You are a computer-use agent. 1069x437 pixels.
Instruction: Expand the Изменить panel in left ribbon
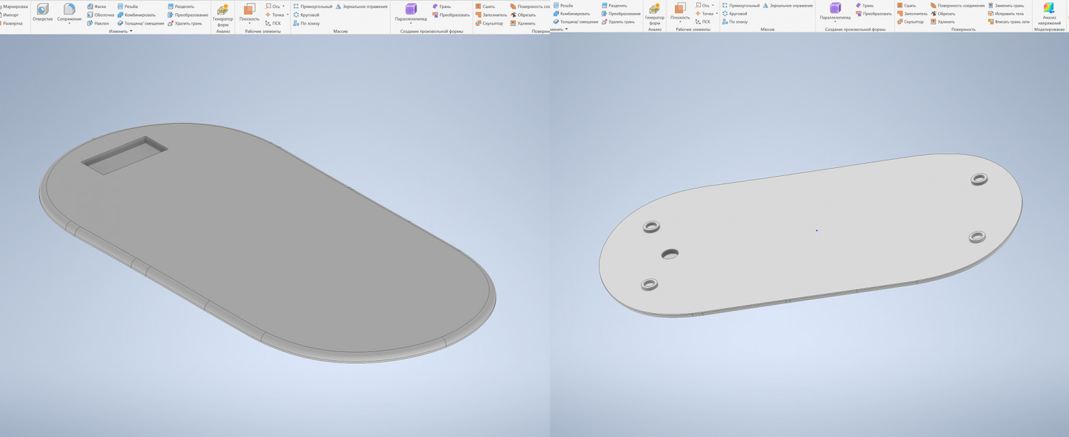point(131,31)
